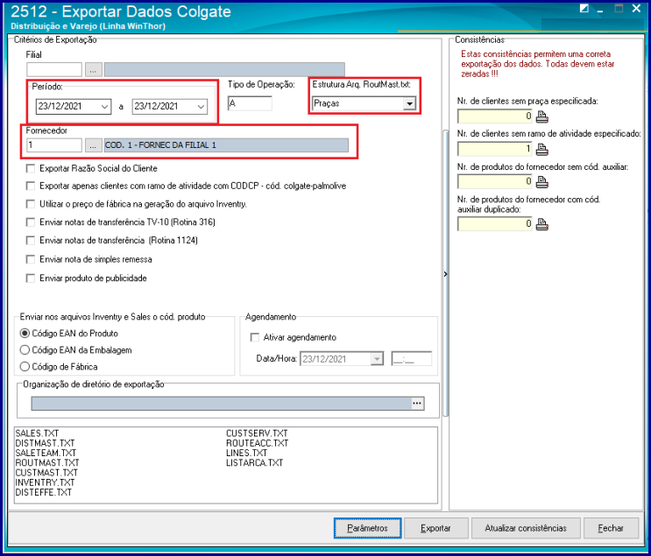Enable Ativar agendamento checkbox
651x556 pixels.
click(254, 337)
